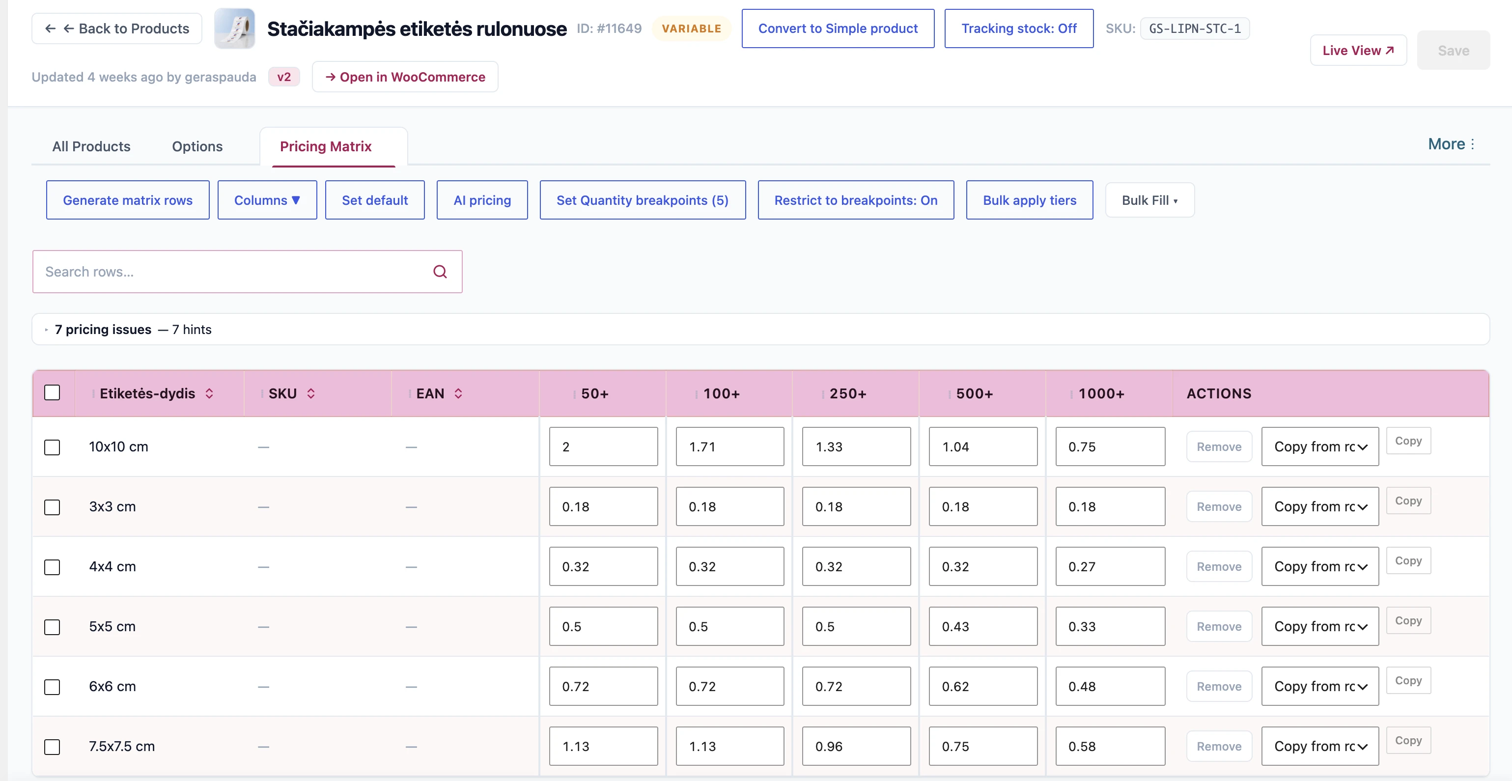1512x781 pixels.
Task: Open Copy from row dropdown for 4x4 cm
Action: [x=1320, y=566]
